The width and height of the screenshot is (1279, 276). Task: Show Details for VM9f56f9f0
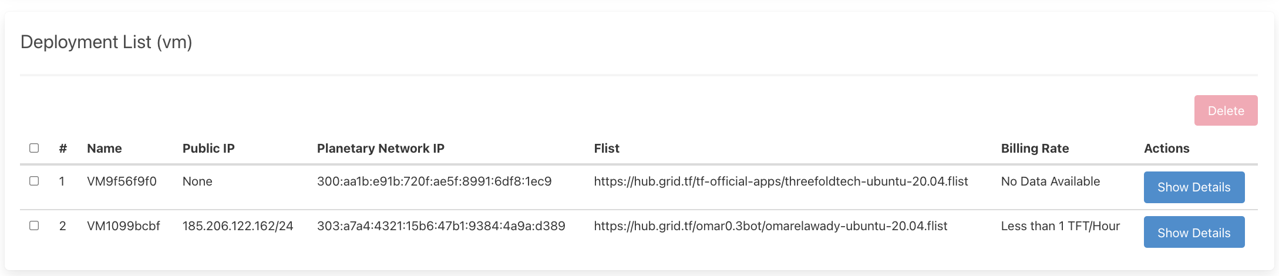(1194, 187)
